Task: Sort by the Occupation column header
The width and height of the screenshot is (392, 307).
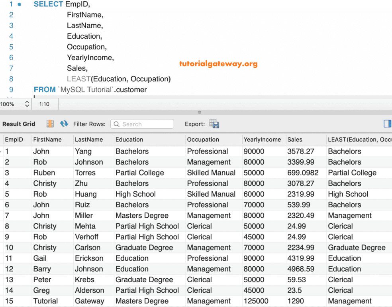Action: pyautogui.click(x=203, y=140)
